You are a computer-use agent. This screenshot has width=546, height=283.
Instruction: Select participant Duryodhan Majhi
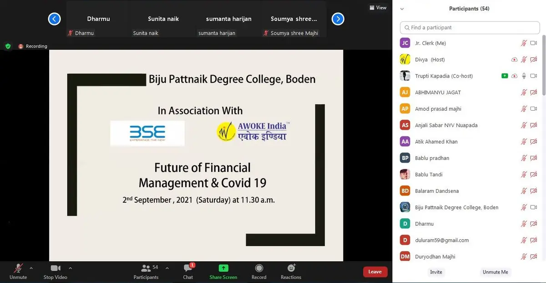coord(469,257)
